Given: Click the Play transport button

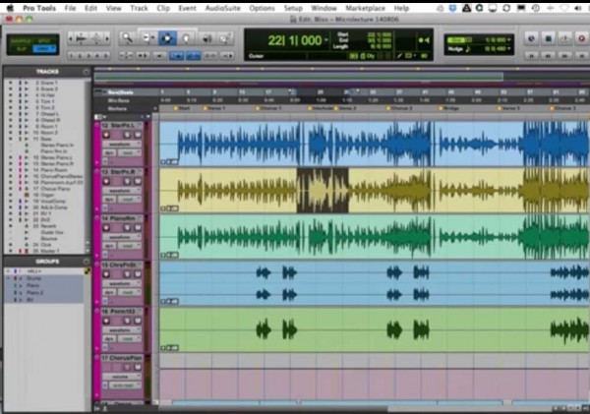Looking at the screenshot, I should [564, 38].
